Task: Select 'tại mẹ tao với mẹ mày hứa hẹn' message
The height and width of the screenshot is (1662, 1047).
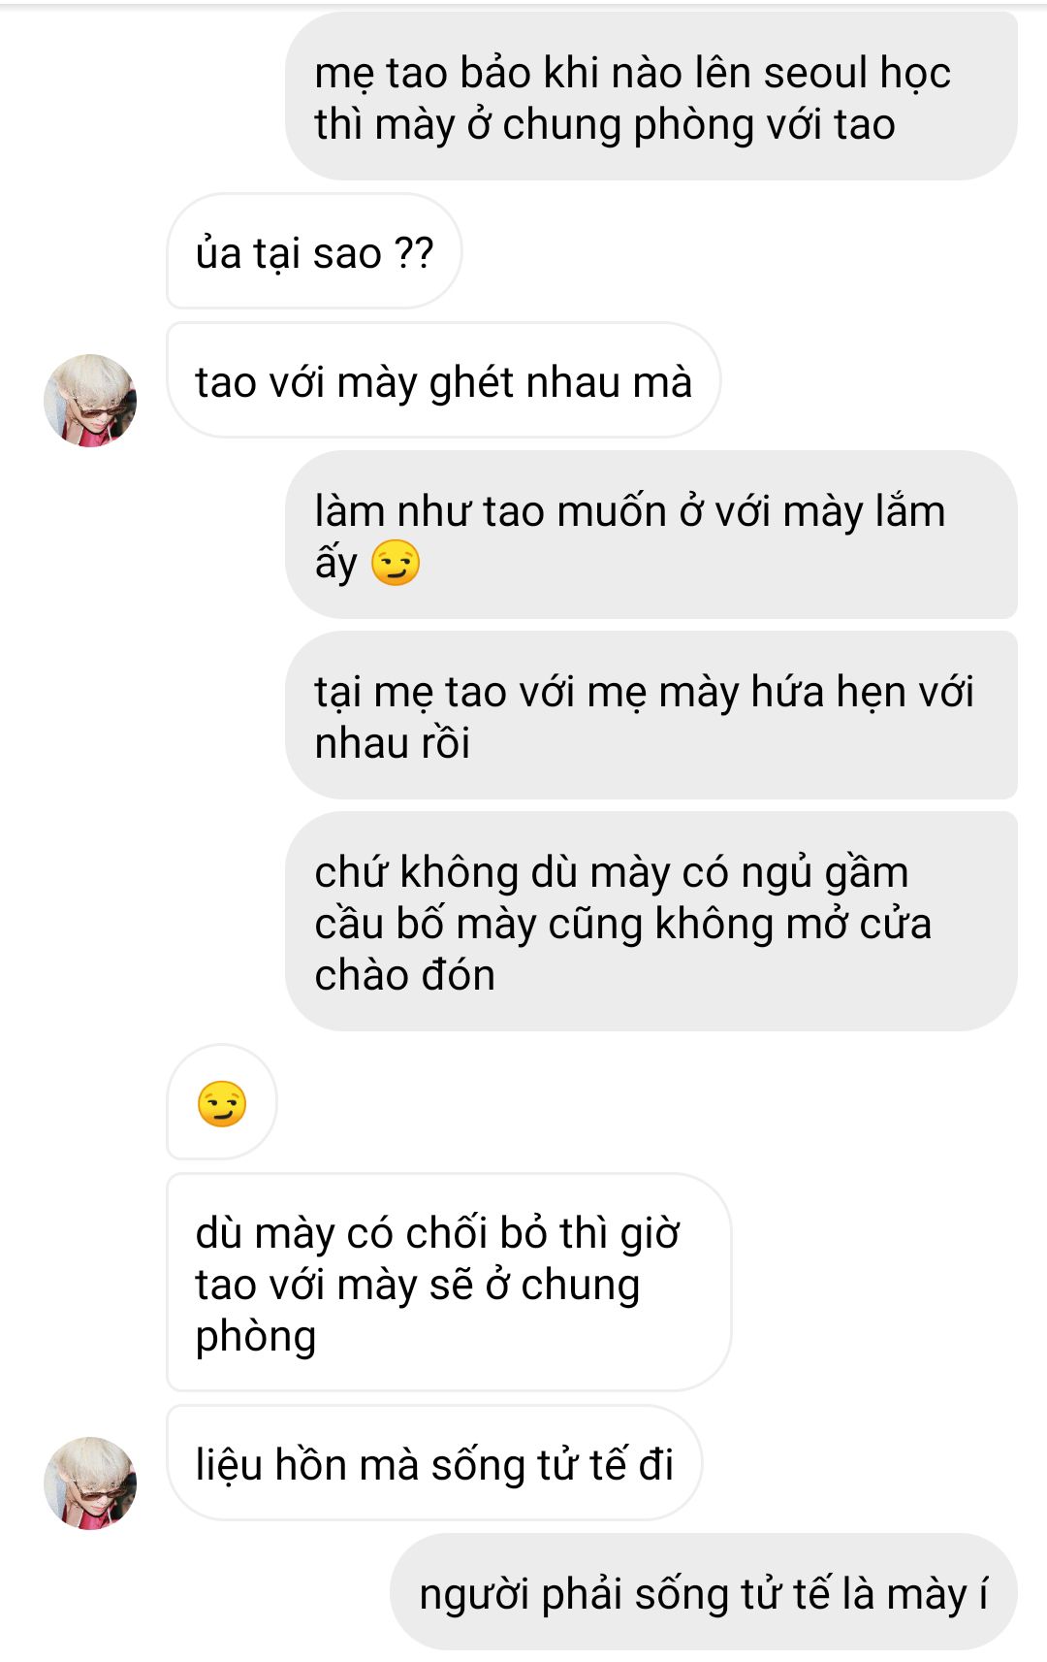Action: pos(651,716)
